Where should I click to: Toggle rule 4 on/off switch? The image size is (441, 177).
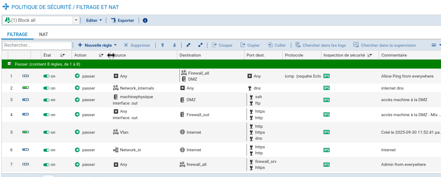46,115
